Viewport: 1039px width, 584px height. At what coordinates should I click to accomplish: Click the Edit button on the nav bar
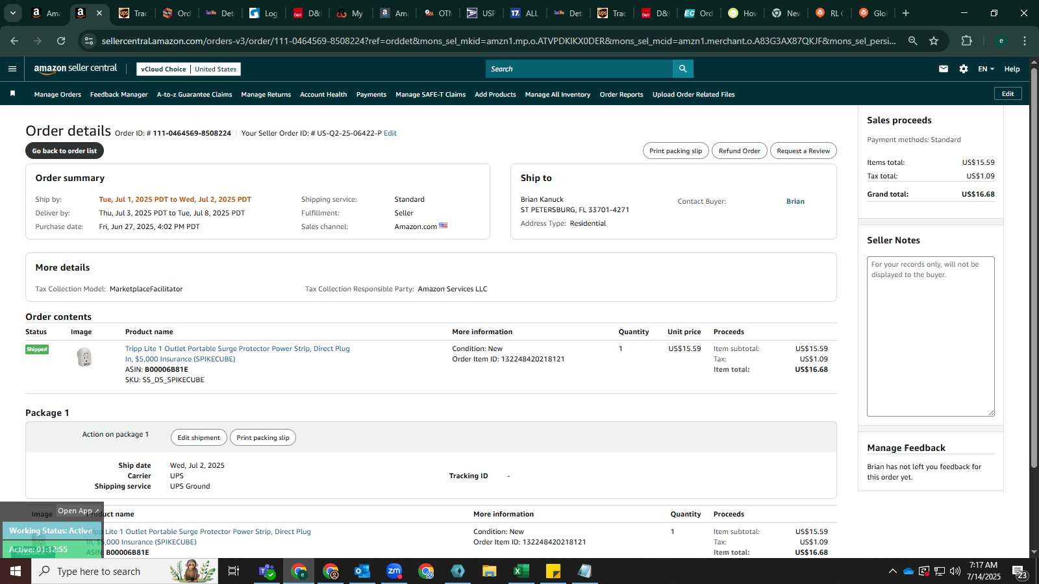1008,93
